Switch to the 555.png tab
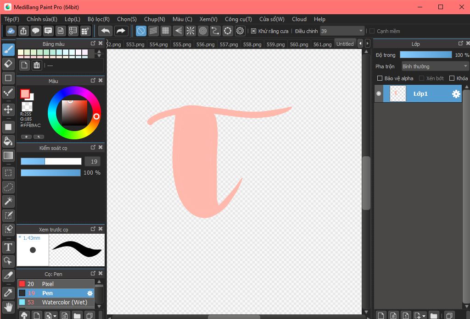Image resolution: width=470 pixels, height=319 pixels. click(x=182, y=44)
